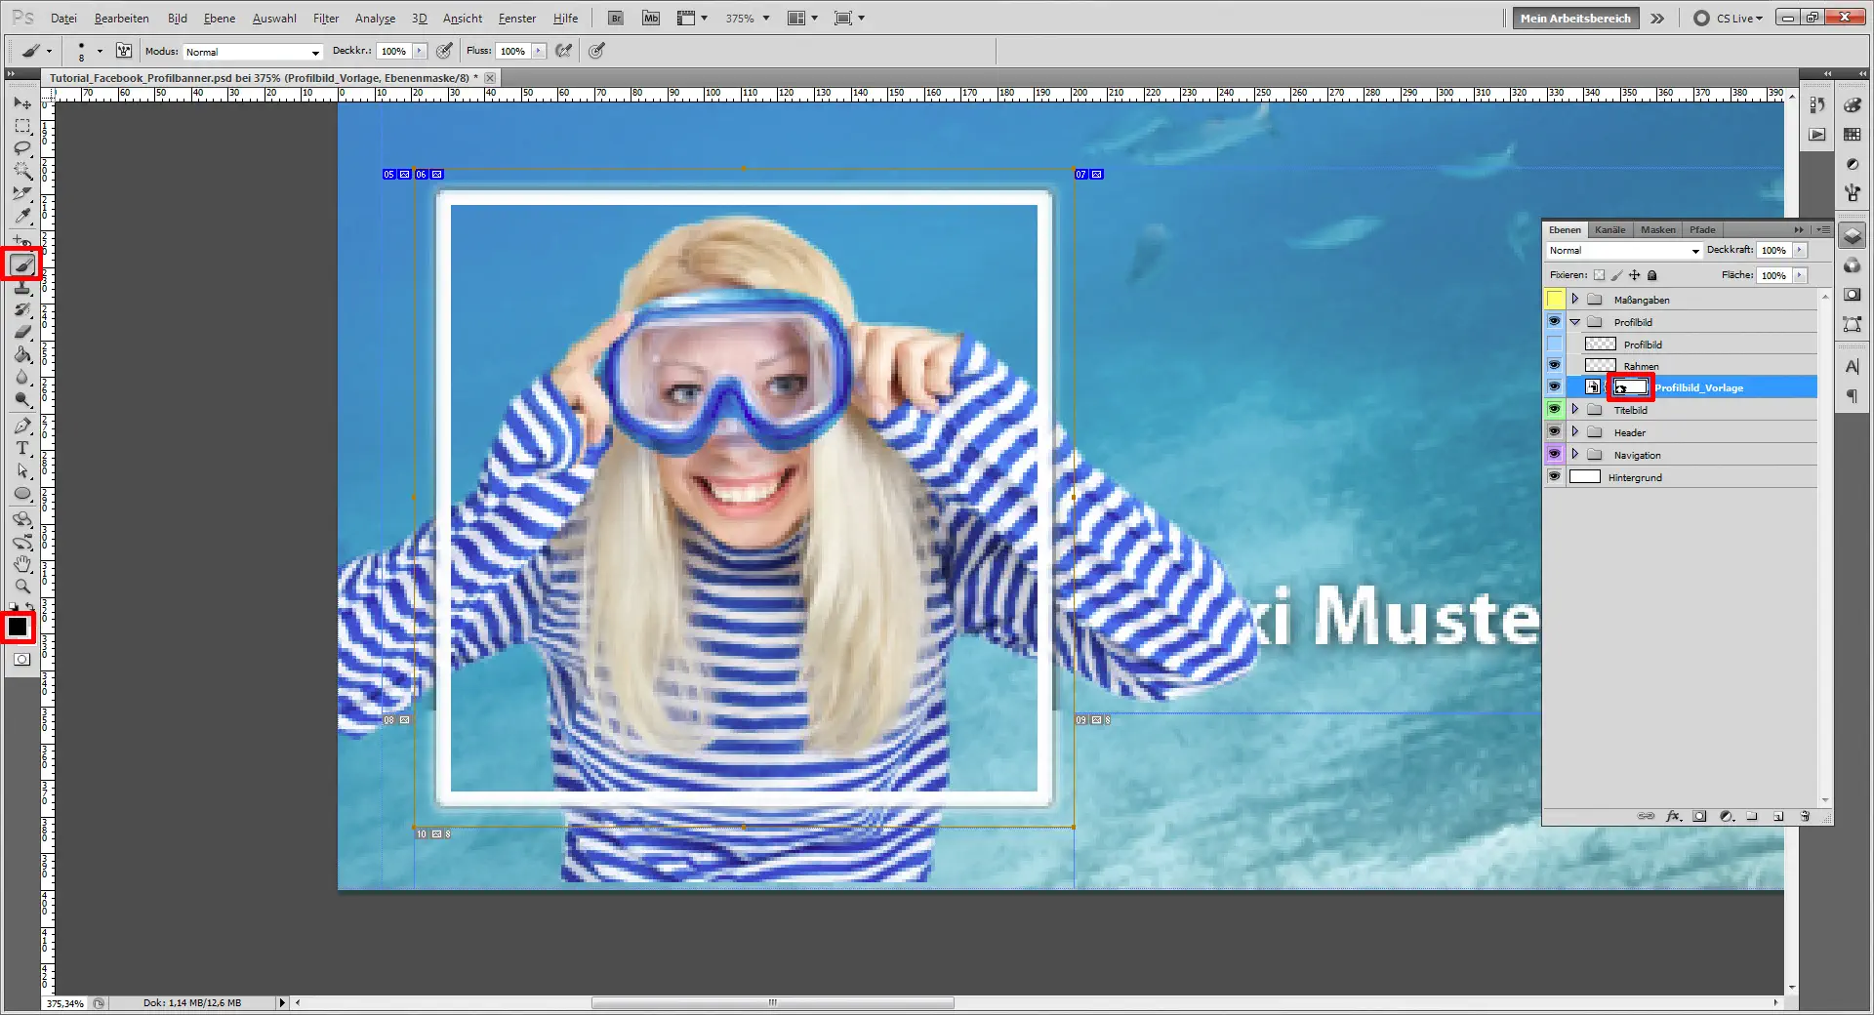Select the Zoom tool
Image resolution: width=1874 pixels, height=1015 pixels.
(x=21, y=587)
